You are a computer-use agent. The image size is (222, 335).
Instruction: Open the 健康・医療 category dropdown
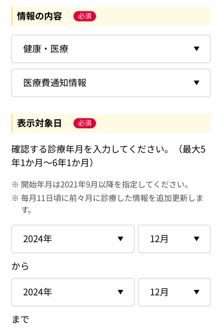click(111, 49)
